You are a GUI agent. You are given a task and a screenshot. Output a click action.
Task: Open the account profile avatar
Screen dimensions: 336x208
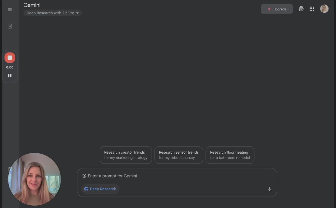click(324, 9)
